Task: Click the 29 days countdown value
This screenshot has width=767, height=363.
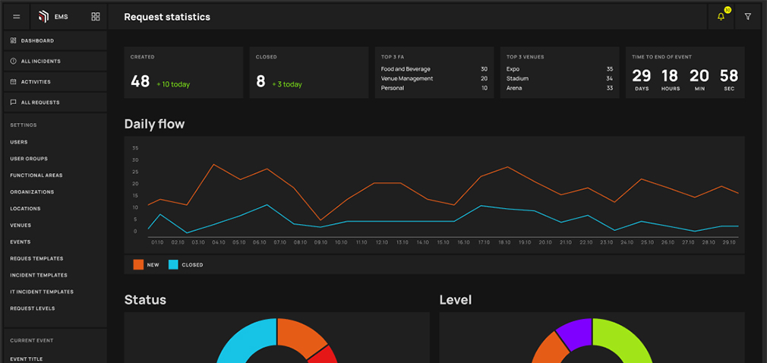Action: pyautogui.click(x=641, y=76)
